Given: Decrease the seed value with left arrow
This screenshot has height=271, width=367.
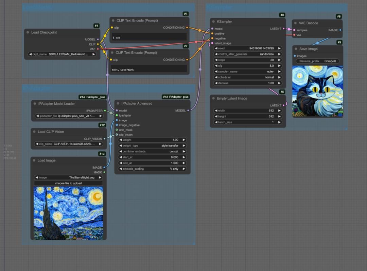Looking at the screenshot, I should click(216, 48).
